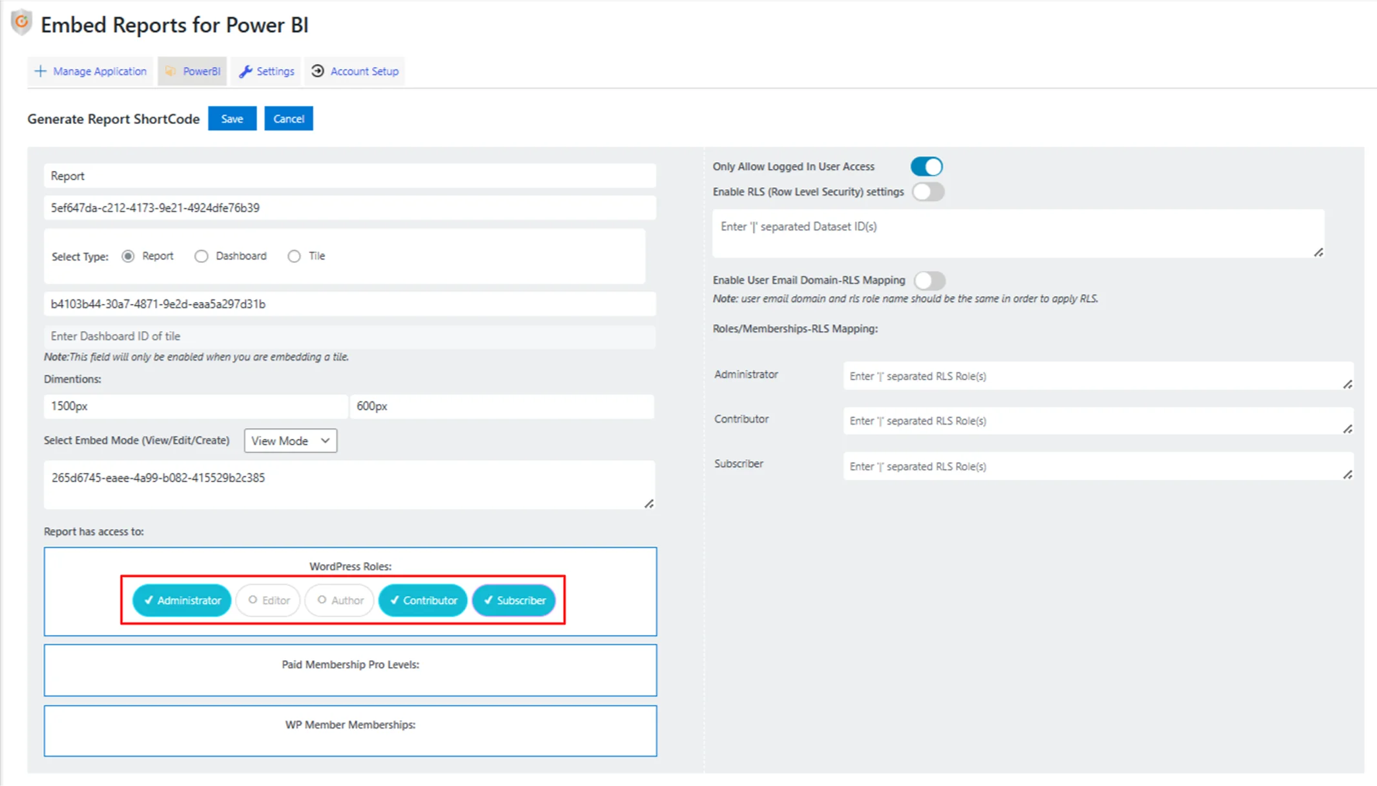Select the Dashboard type radio button
The width and height of the screenshot is (1377, 786).
point(202,256)
